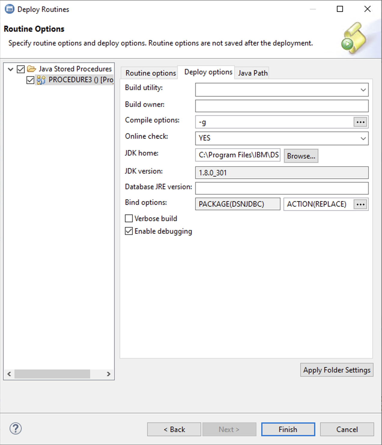Image resolution: width=382 pixels, height=445 pixels.
Task: Click the PROCEDURE3 stored procedure icon
Action: coord(41,80)
